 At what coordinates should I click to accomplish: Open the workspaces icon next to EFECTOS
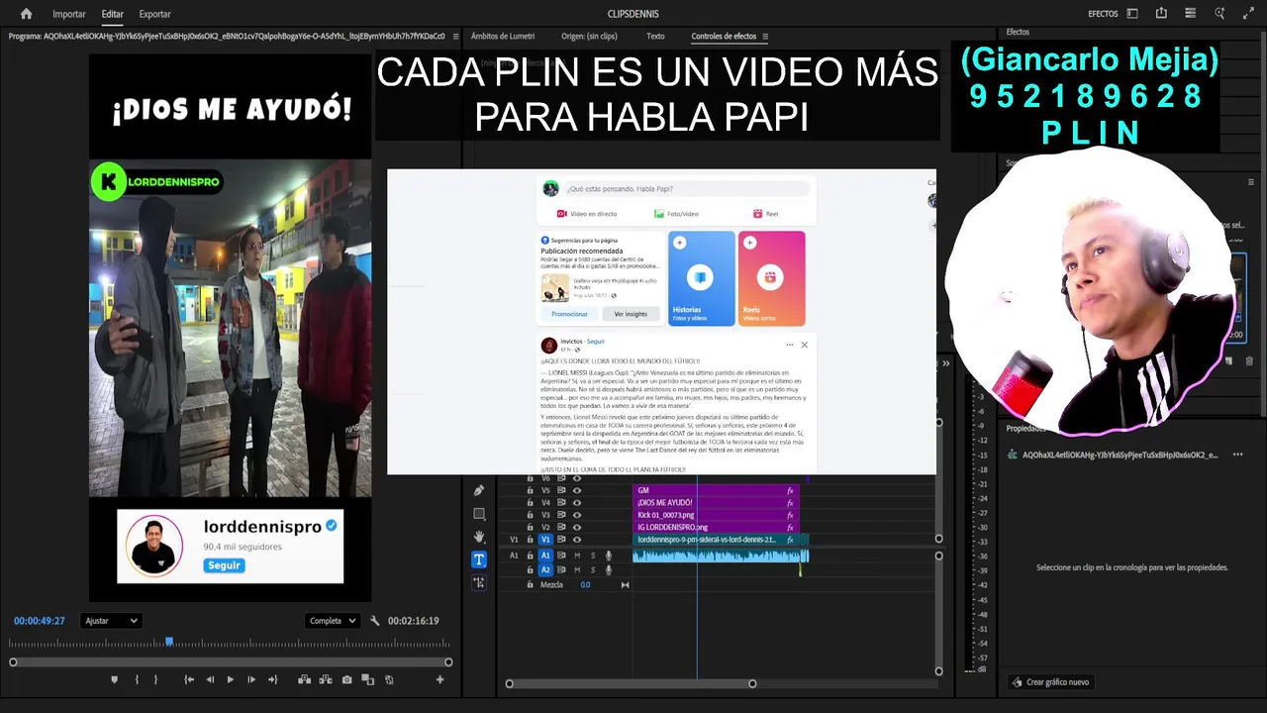1132,14
